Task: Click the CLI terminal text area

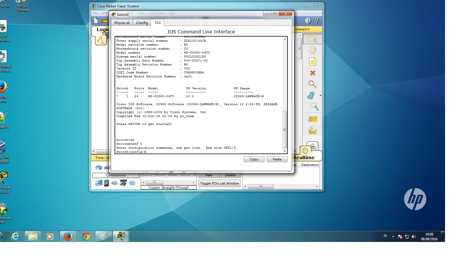Action: (x=199, y=95)
